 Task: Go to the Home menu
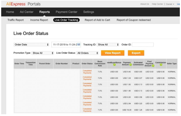coord(10,12)
